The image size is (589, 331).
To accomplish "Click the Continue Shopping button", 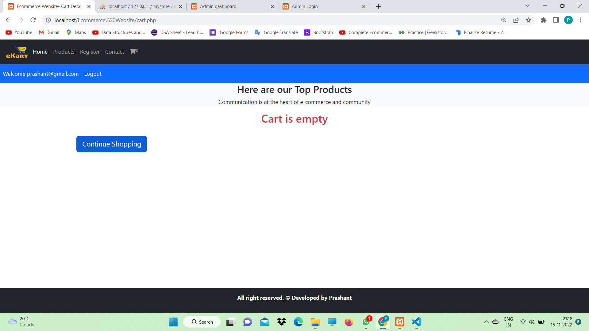I will tap(111, 144).
